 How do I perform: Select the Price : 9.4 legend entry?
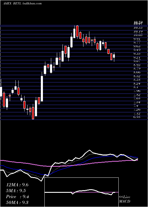pos(17,197)
